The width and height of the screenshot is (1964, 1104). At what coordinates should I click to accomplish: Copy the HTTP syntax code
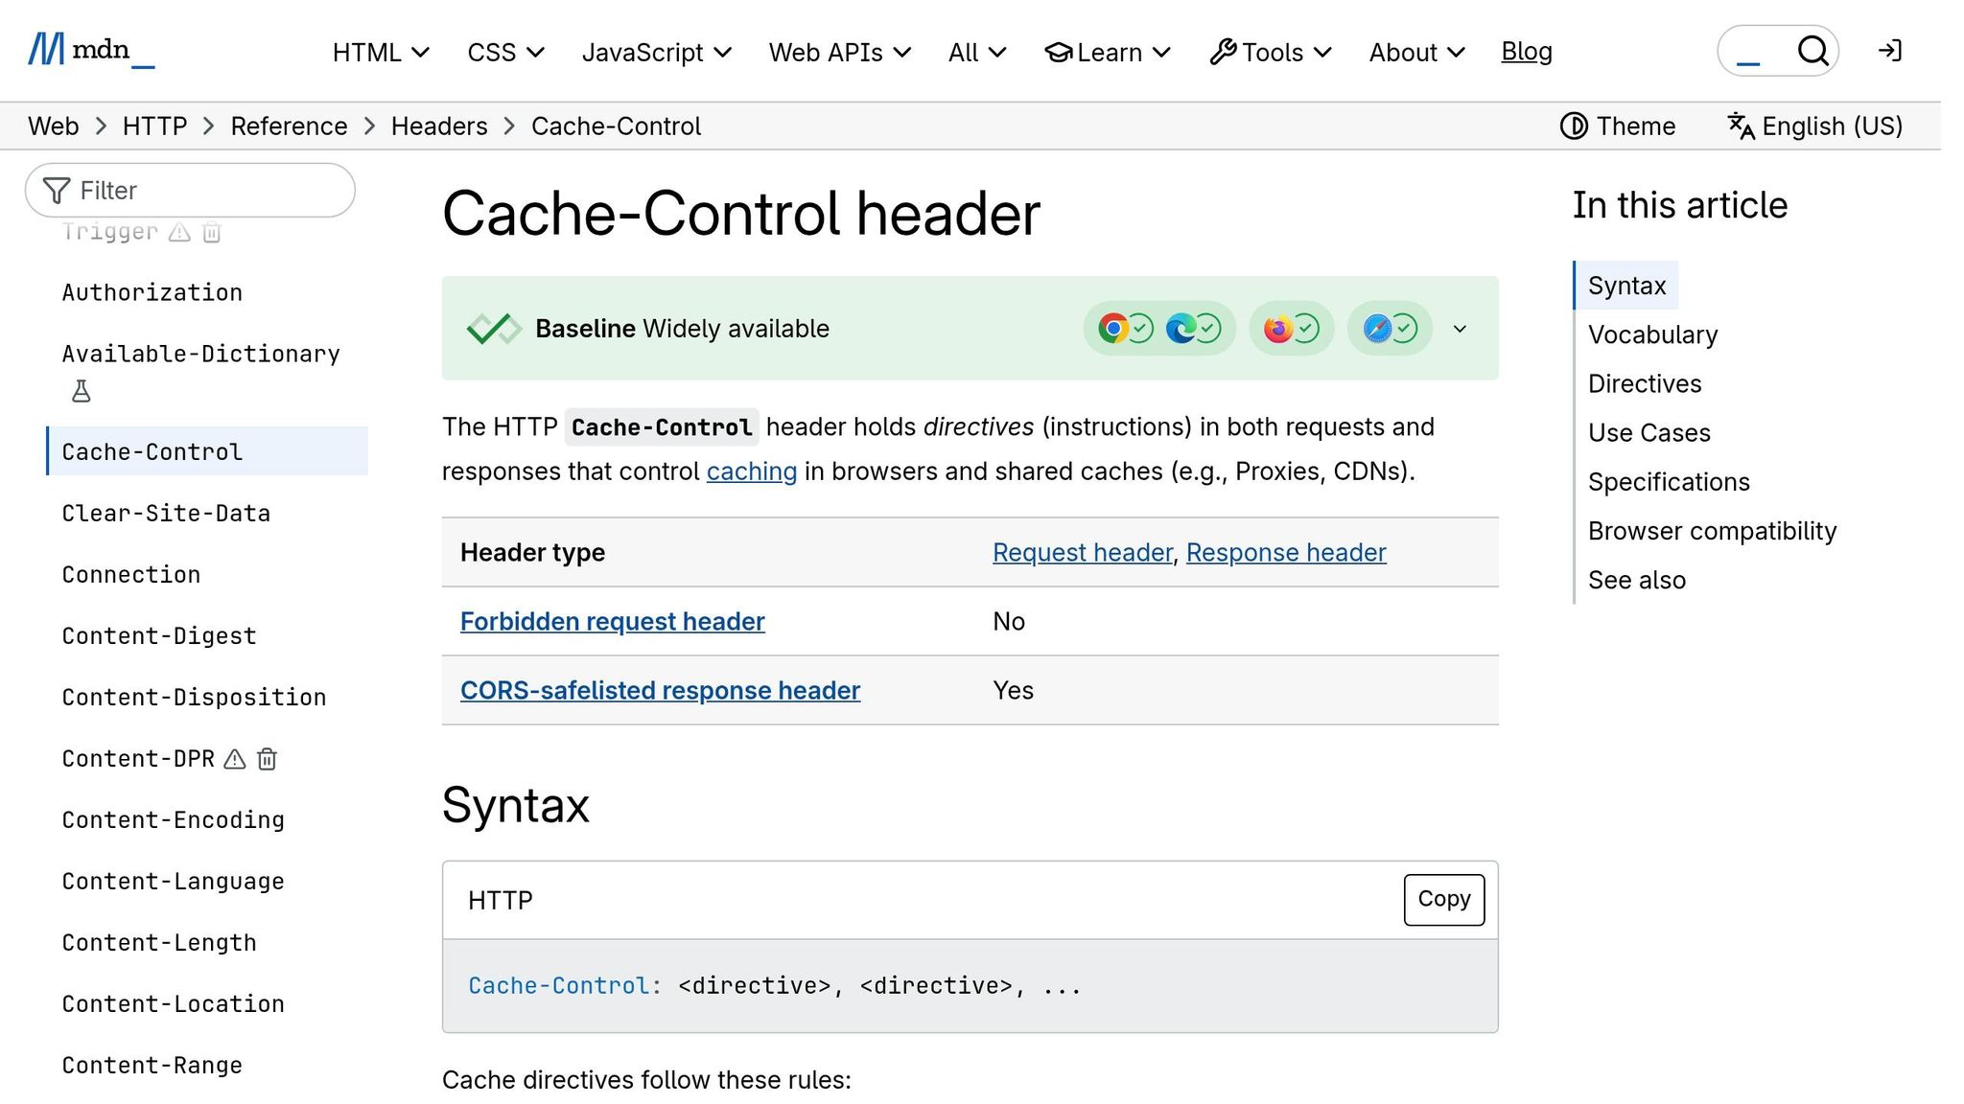click(x=1443, y=899)
